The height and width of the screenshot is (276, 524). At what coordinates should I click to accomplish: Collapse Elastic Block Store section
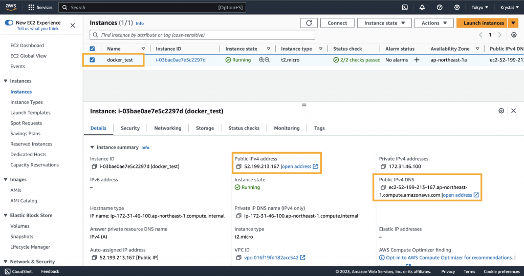tap(6, 216)
